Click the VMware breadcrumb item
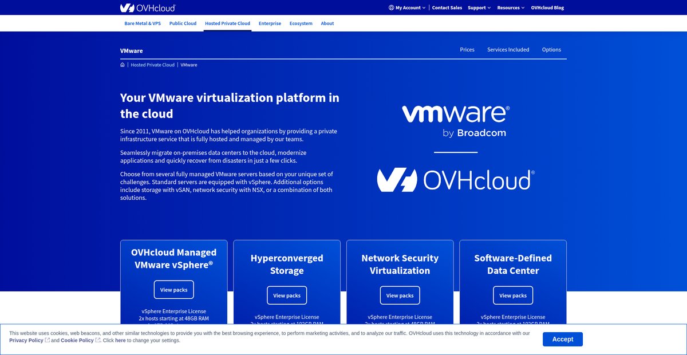Screen dimensions: 687x355 click(189, 65)
